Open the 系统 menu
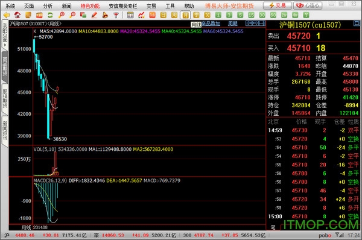 point(10,6)
